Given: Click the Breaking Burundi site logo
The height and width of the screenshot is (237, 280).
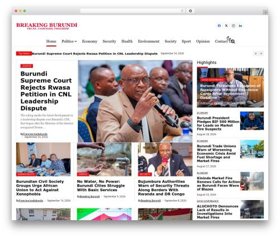Looking at the screenshot, I should [46, 26].
